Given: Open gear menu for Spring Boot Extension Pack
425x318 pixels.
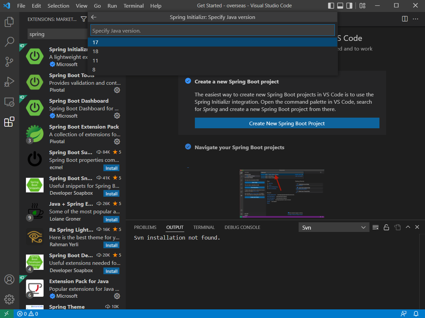Looking at the screenshot, I should pyautogui.click(x=117, y=142).
